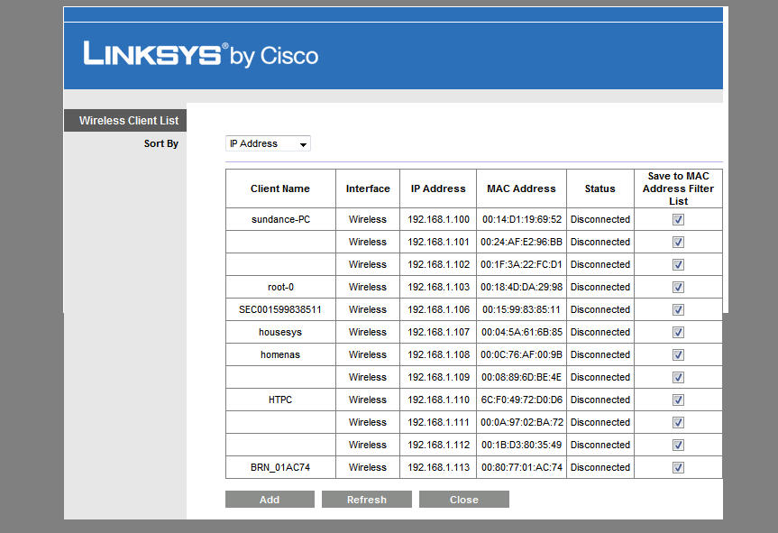Click the Client Name column header

tap(279, 188)
